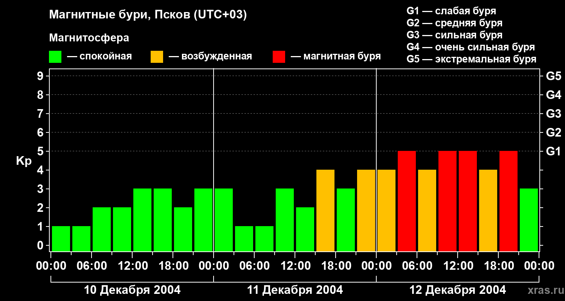Select the 'G3 — сильная буря' legend line
The image size is (565, 301).
coord(455,35)
